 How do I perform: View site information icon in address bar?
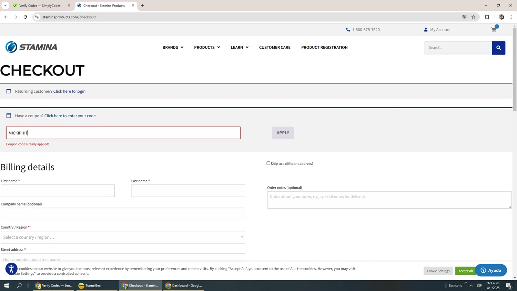coord(37,17)
